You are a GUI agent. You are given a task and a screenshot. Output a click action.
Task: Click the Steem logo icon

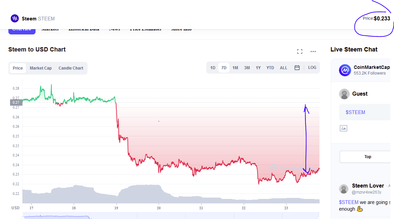tap(14, 18)
